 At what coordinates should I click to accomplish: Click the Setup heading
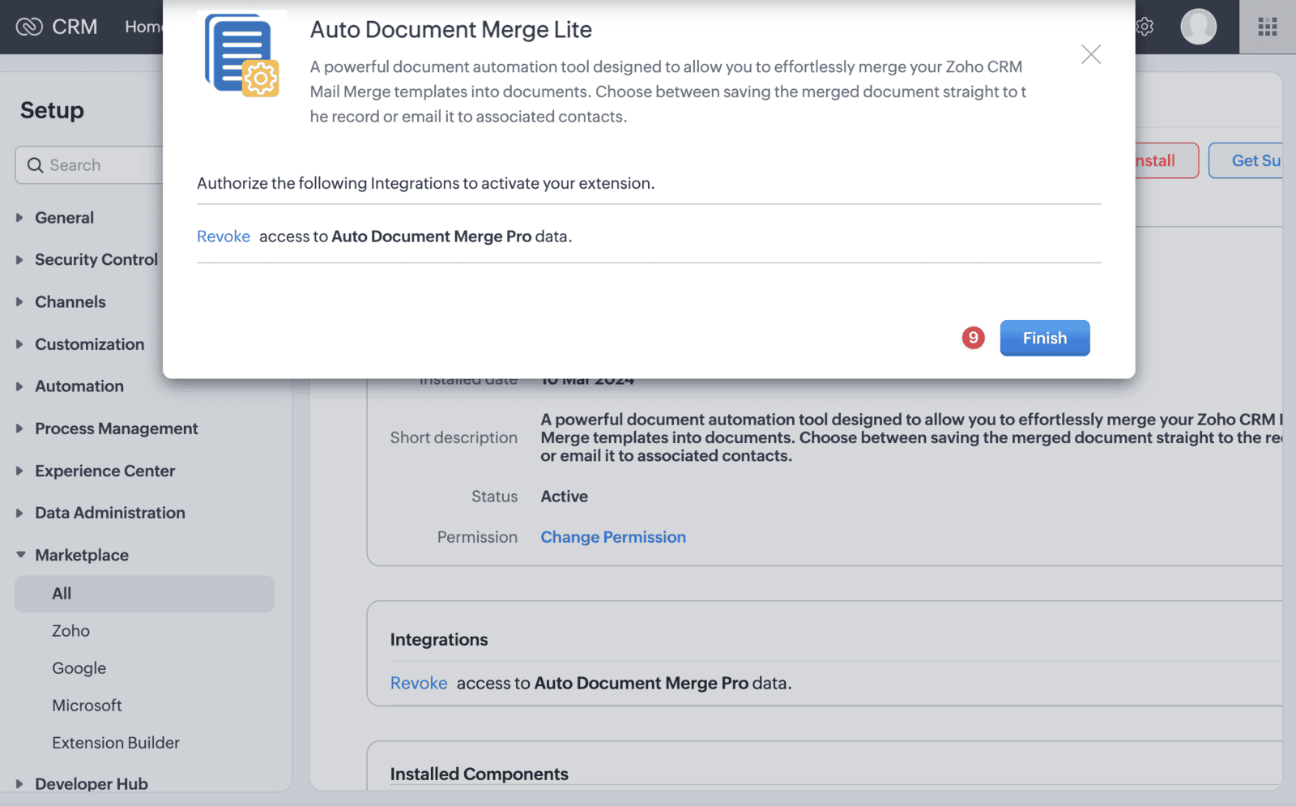(52, 110)
